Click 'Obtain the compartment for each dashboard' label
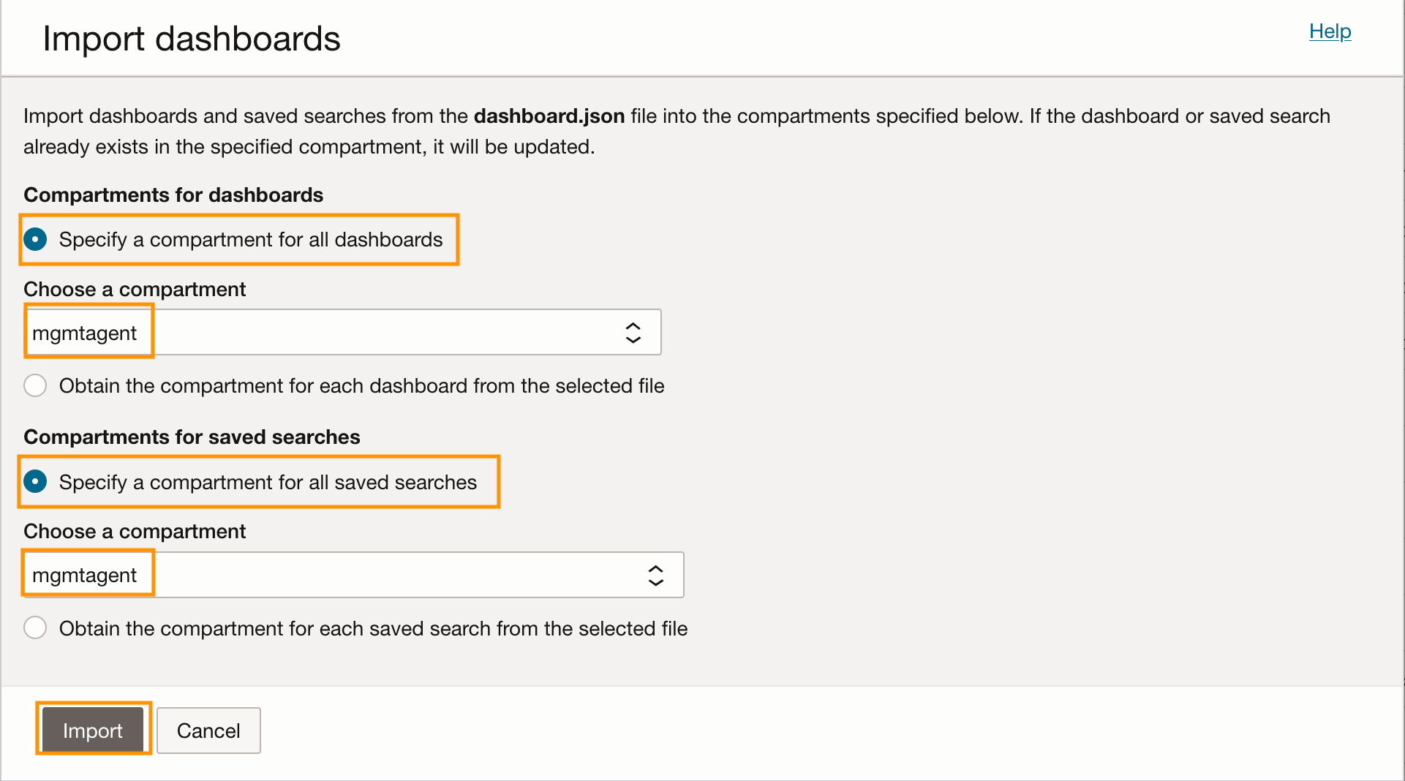 361,386
